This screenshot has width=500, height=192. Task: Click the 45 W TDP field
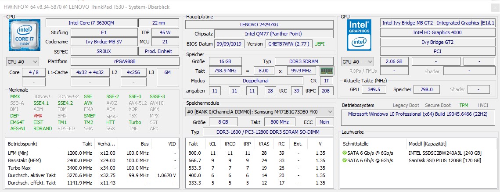point(165,32)
